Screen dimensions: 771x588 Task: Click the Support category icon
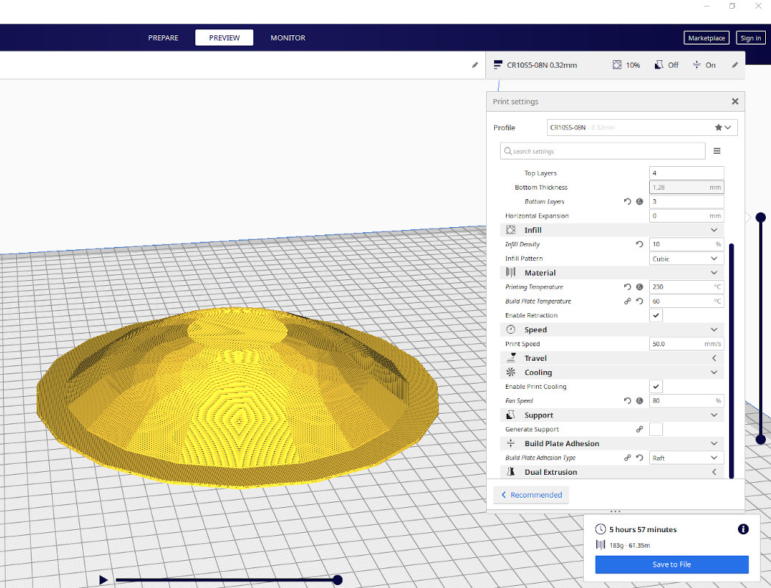pos(511,415)
